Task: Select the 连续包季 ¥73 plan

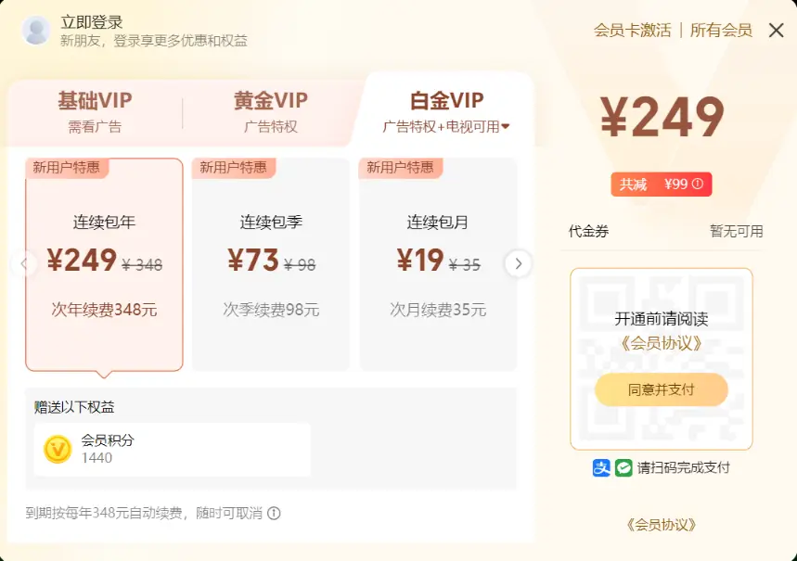Action: pos(271,264)
